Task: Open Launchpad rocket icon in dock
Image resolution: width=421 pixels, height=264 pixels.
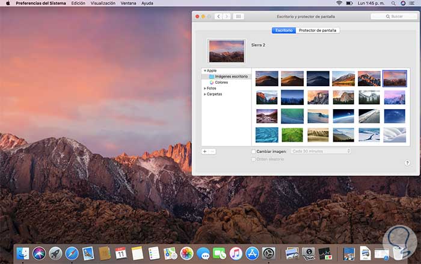Action: (x=55, y=254)
